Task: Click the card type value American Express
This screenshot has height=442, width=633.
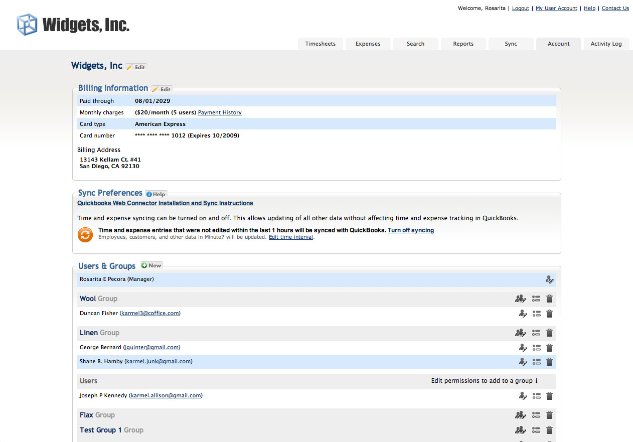Action: click(x=160, y=124)
